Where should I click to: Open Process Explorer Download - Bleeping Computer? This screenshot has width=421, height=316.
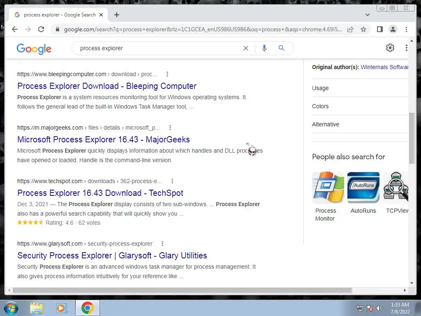tap(107, 86)
